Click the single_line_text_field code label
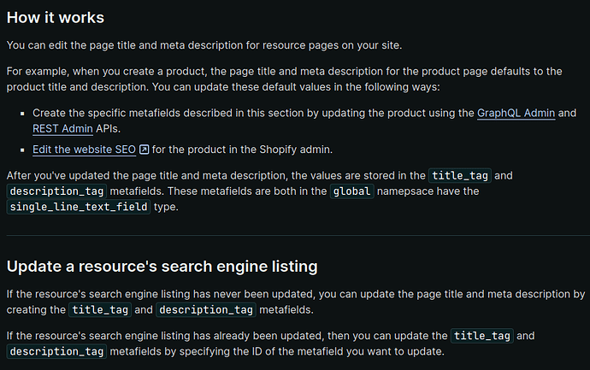The width and height of the screenshot is (590, 370). coord(79,207)
